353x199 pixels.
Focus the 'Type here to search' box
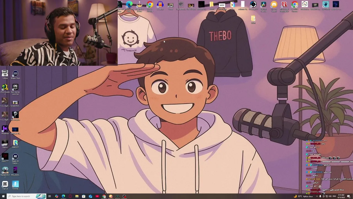click(26, 196)
